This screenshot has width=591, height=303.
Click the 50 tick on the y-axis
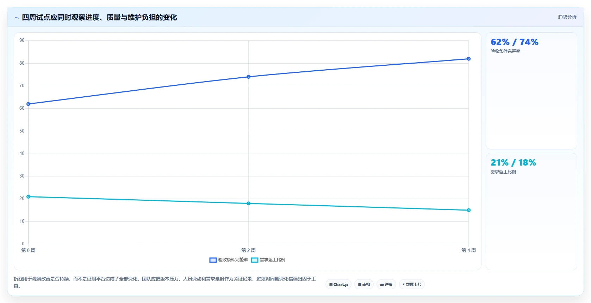point(22,131)
